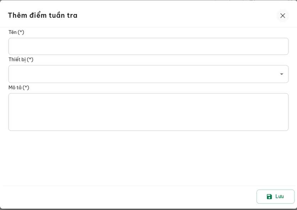
Task: Click the Mô tả (*) label
Action: [19, 87]
